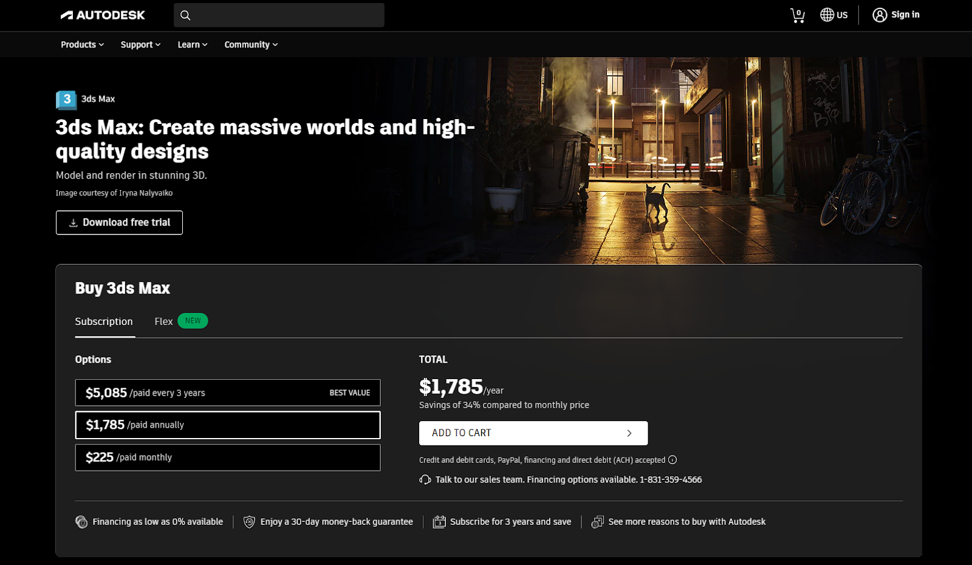Expand the Support menu

point(140,44)
